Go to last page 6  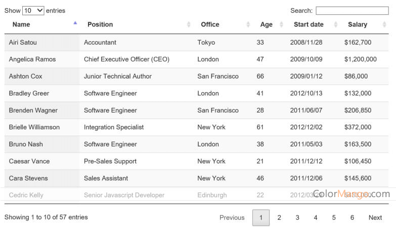(352, 217)
